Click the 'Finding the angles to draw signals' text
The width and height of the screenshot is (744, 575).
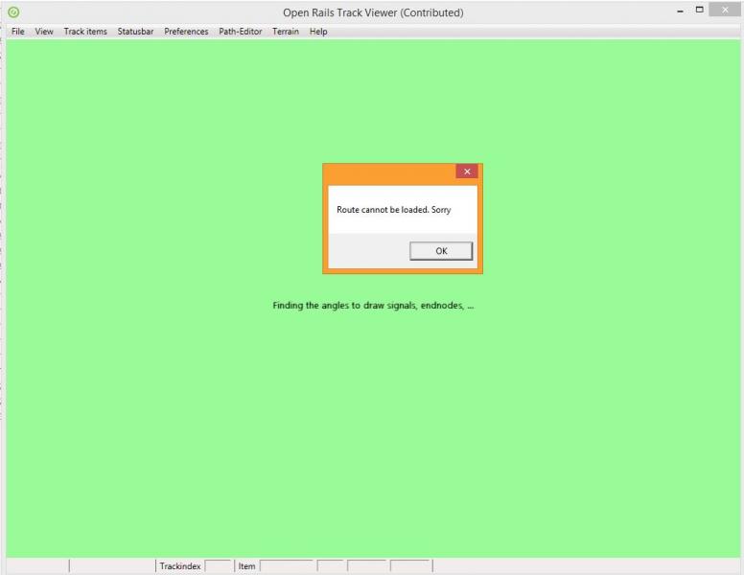[373, 306]
